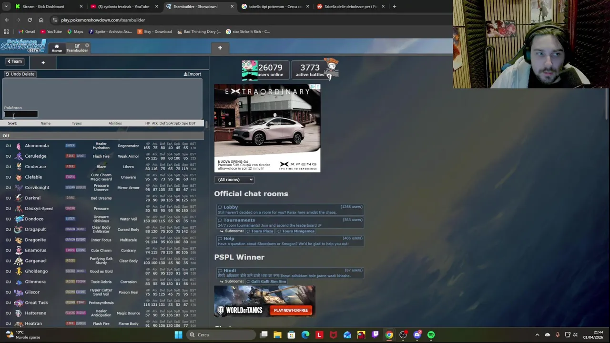
Task: Join the Hindi chat room
Action: click(290, 273)
